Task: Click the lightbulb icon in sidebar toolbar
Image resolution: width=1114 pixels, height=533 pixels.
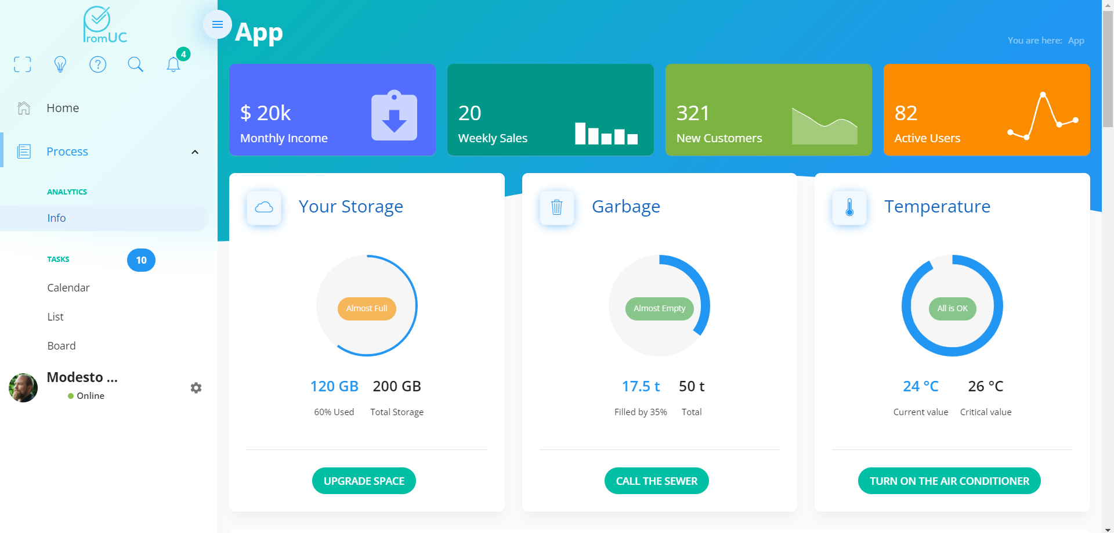Action: (x=60, y=64)
